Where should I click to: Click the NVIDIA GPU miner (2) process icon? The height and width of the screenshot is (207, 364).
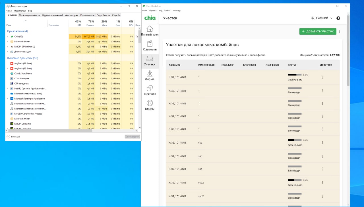(12, 47)
